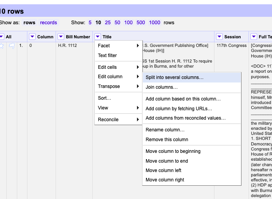Click the H.R. 1112 bill number cell
272x199 pixels.
point(67,46)
